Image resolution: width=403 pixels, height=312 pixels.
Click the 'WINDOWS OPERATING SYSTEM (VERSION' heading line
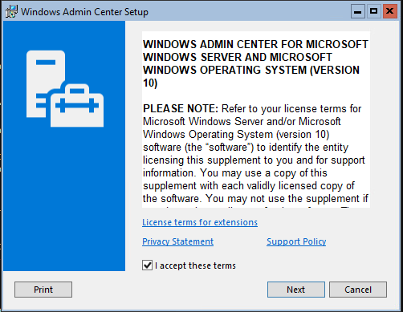(x=251, y=70)
